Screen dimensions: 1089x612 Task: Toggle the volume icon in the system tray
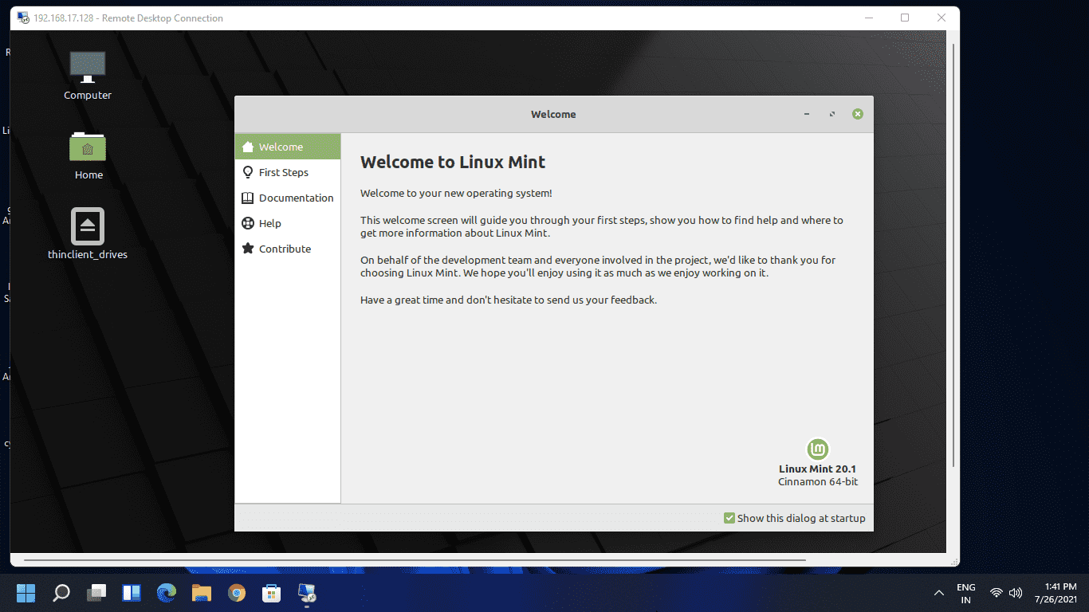[x=1015, y=592]
